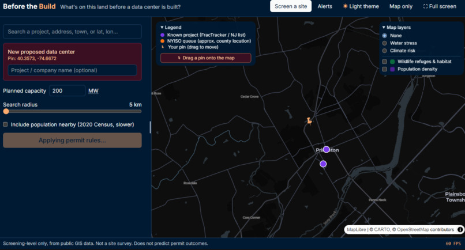The width and height of the screenshot is (465, 250).
Task: Click the orange pushpin marker on the map
Action: click(x=309, y=121)
